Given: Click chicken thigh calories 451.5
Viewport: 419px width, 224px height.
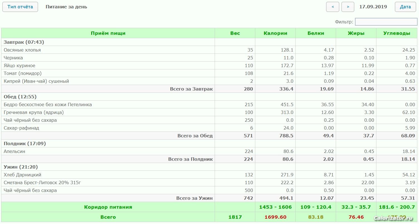Looking at the screenshot, I should pyautogui.click(x=287, y=104).
